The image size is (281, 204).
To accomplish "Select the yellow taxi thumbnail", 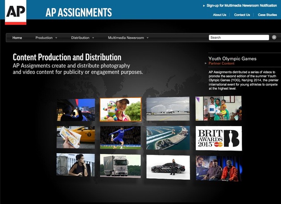I will tap(76, 137).
